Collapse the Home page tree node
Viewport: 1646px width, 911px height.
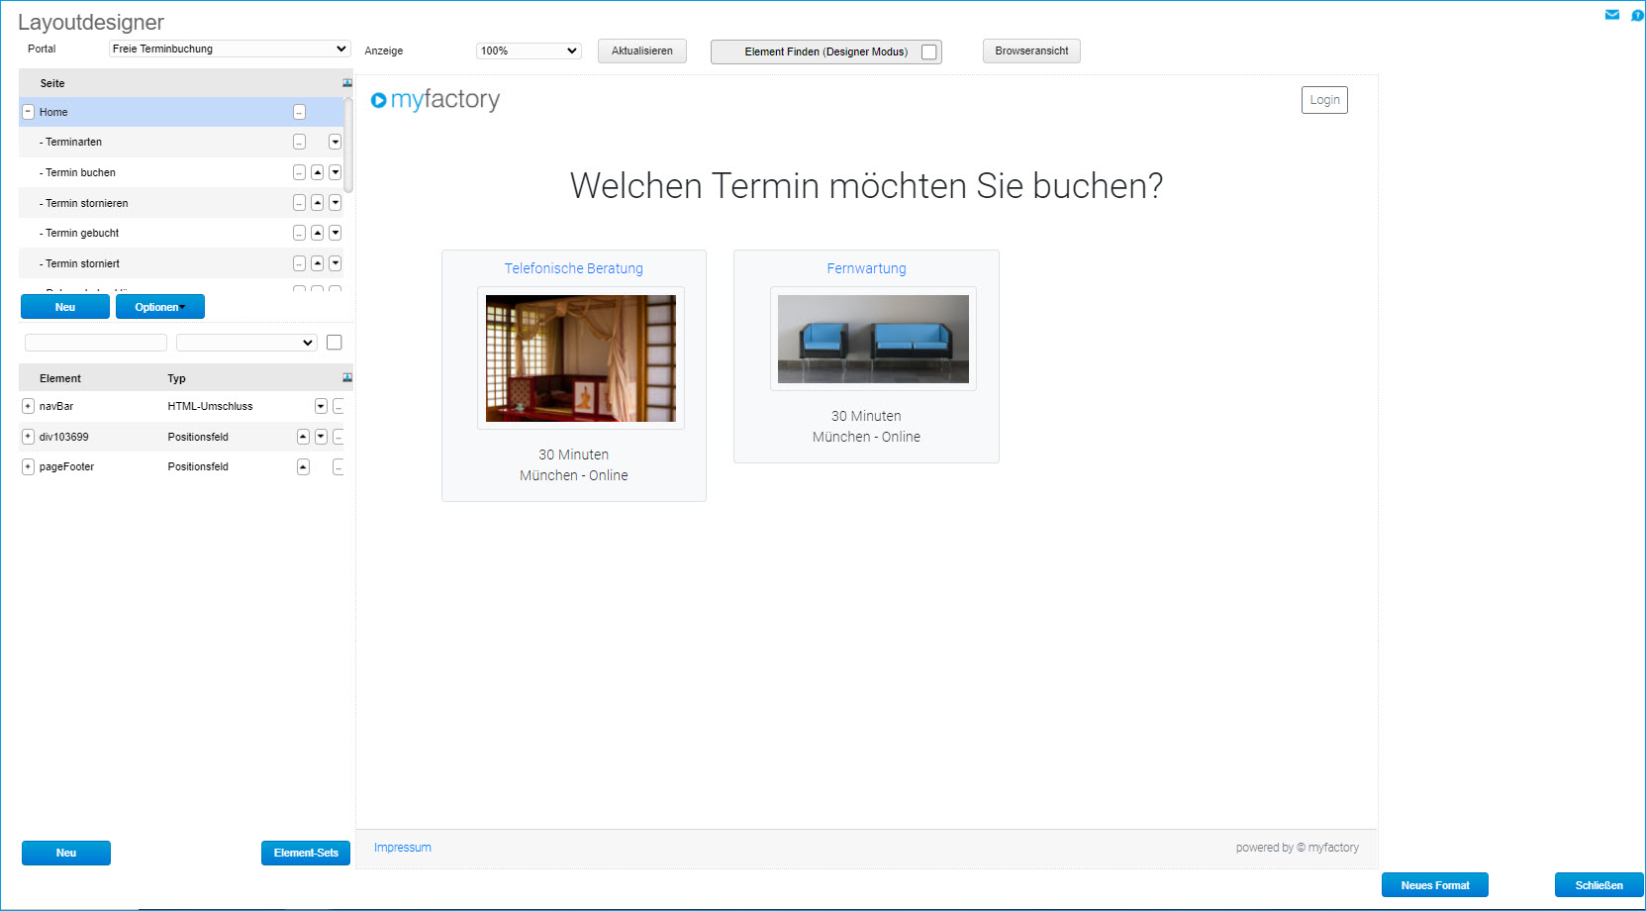click(x=28, y=112)
